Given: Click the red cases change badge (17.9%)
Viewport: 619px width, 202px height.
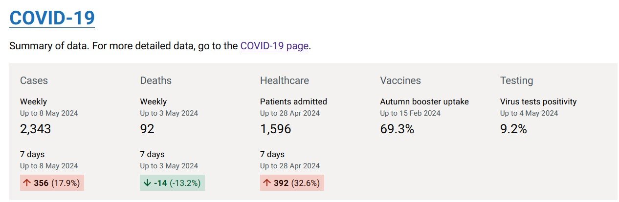Looking at the screenshot, I should click(x=52, y=183).
